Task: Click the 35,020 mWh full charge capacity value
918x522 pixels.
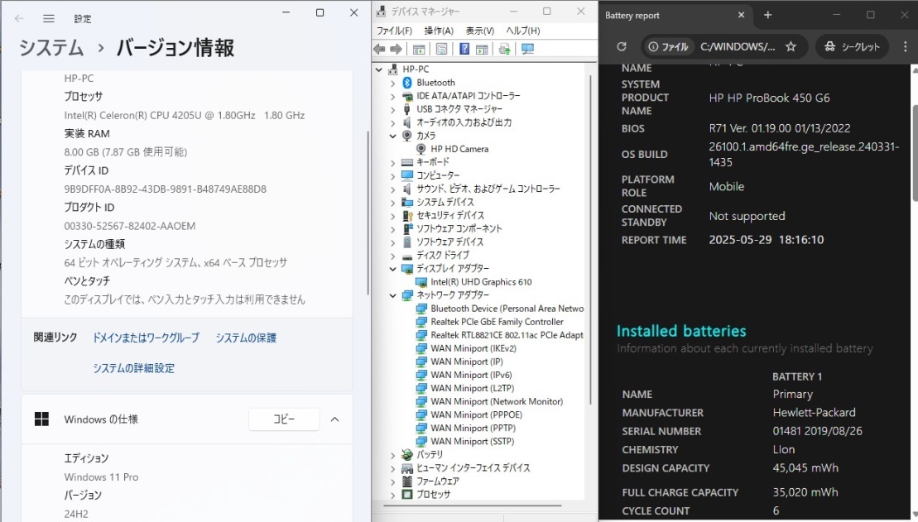Action: [x=805, y=492]
